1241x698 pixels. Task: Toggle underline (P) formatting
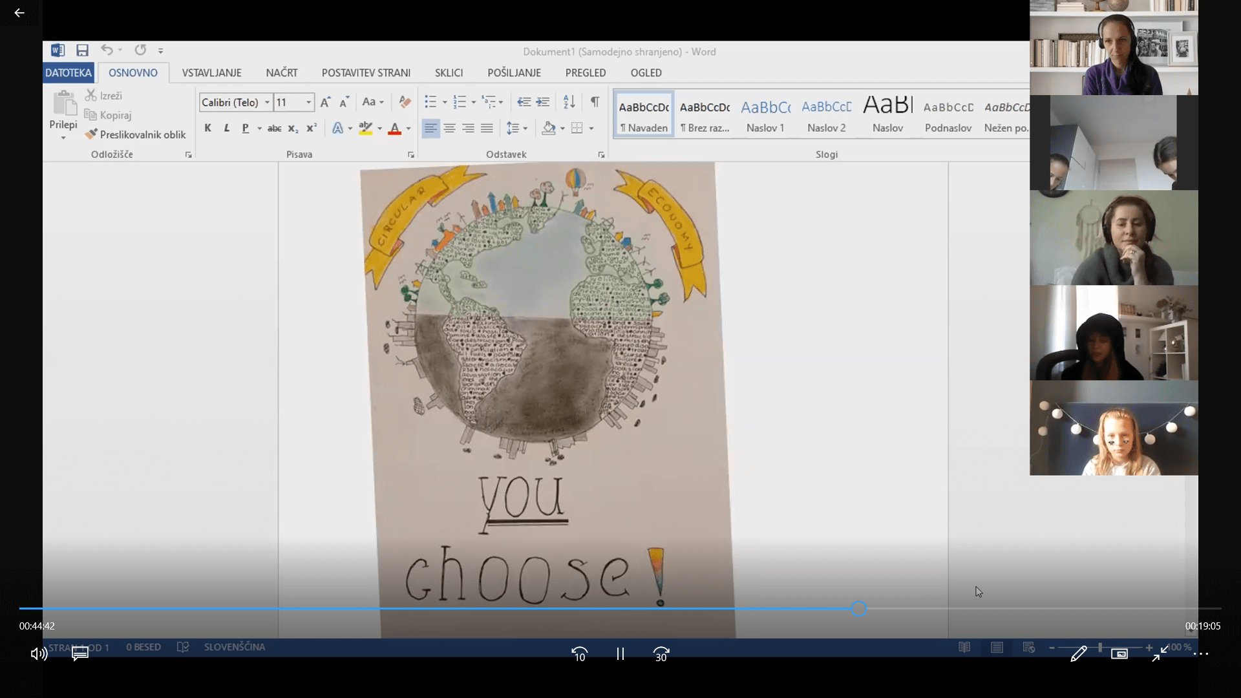tap(246, 128)
